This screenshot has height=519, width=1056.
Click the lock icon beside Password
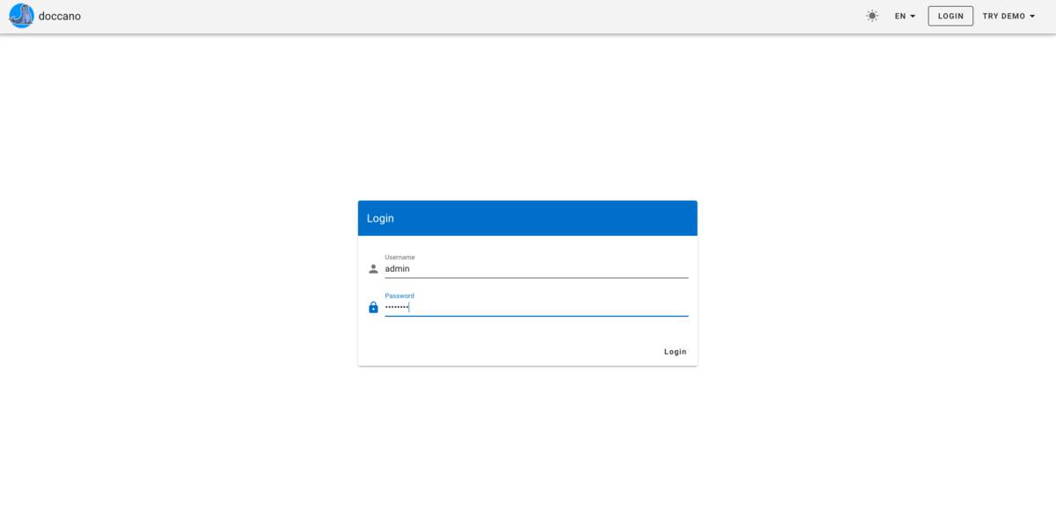coord(373,307)
